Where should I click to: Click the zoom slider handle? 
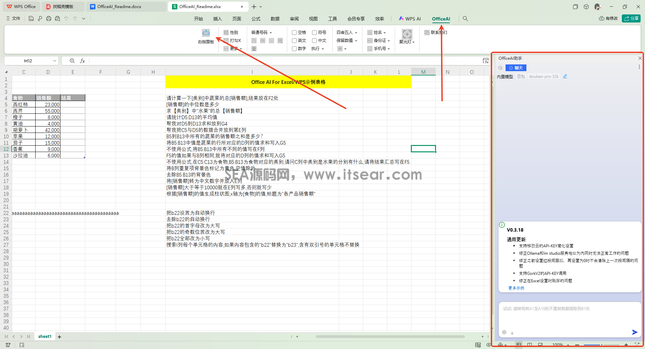coord(602,345)
